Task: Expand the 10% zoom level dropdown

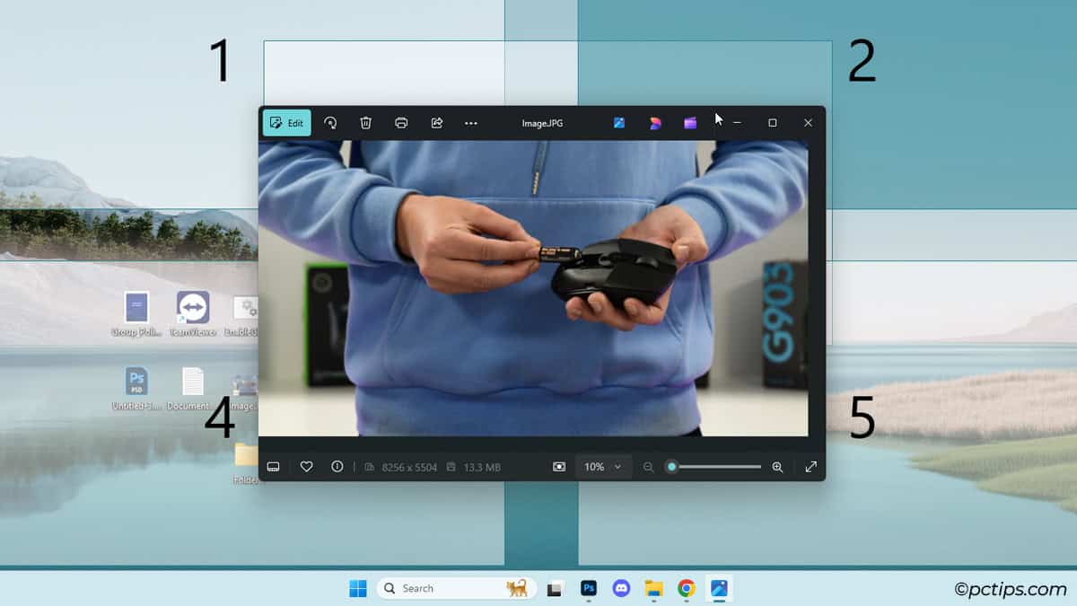Action: [x=603, y=467]
